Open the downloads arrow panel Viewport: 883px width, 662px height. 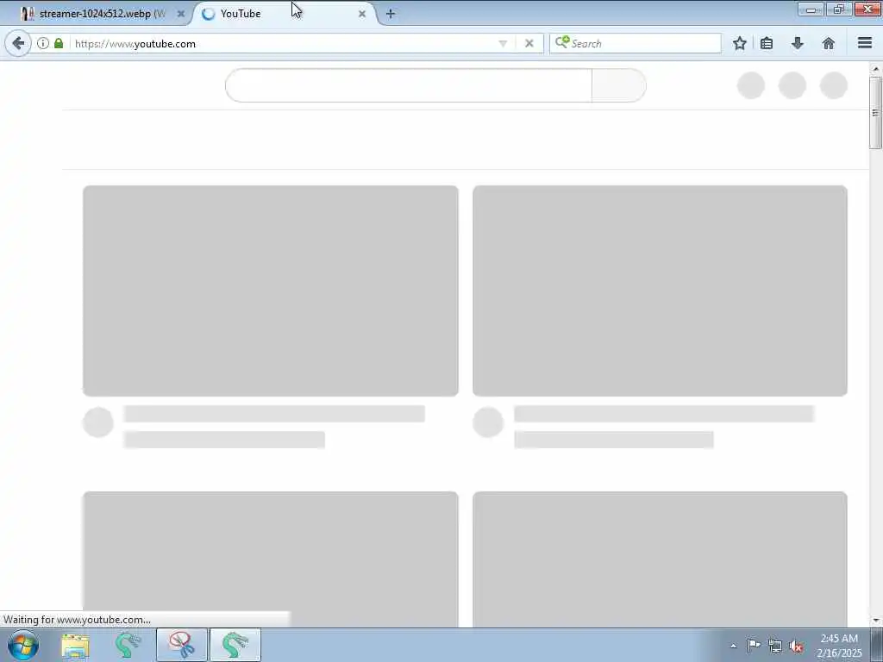click(798, 43)
